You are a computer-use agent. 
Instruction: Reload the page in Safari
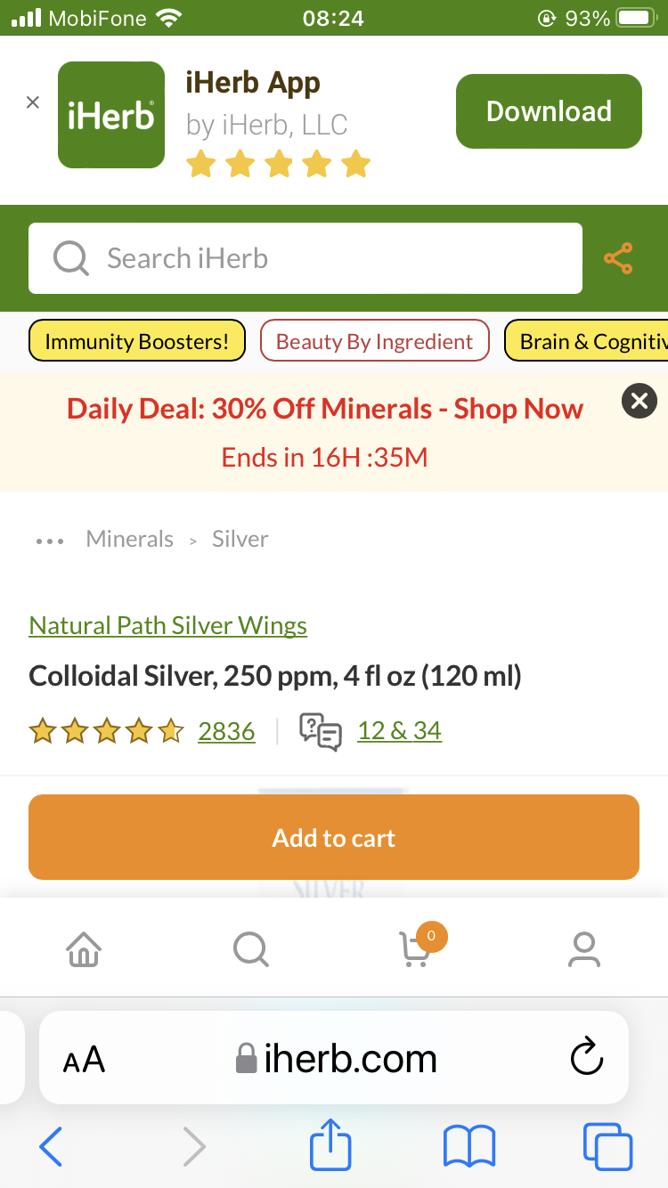tap(586, 1058)
